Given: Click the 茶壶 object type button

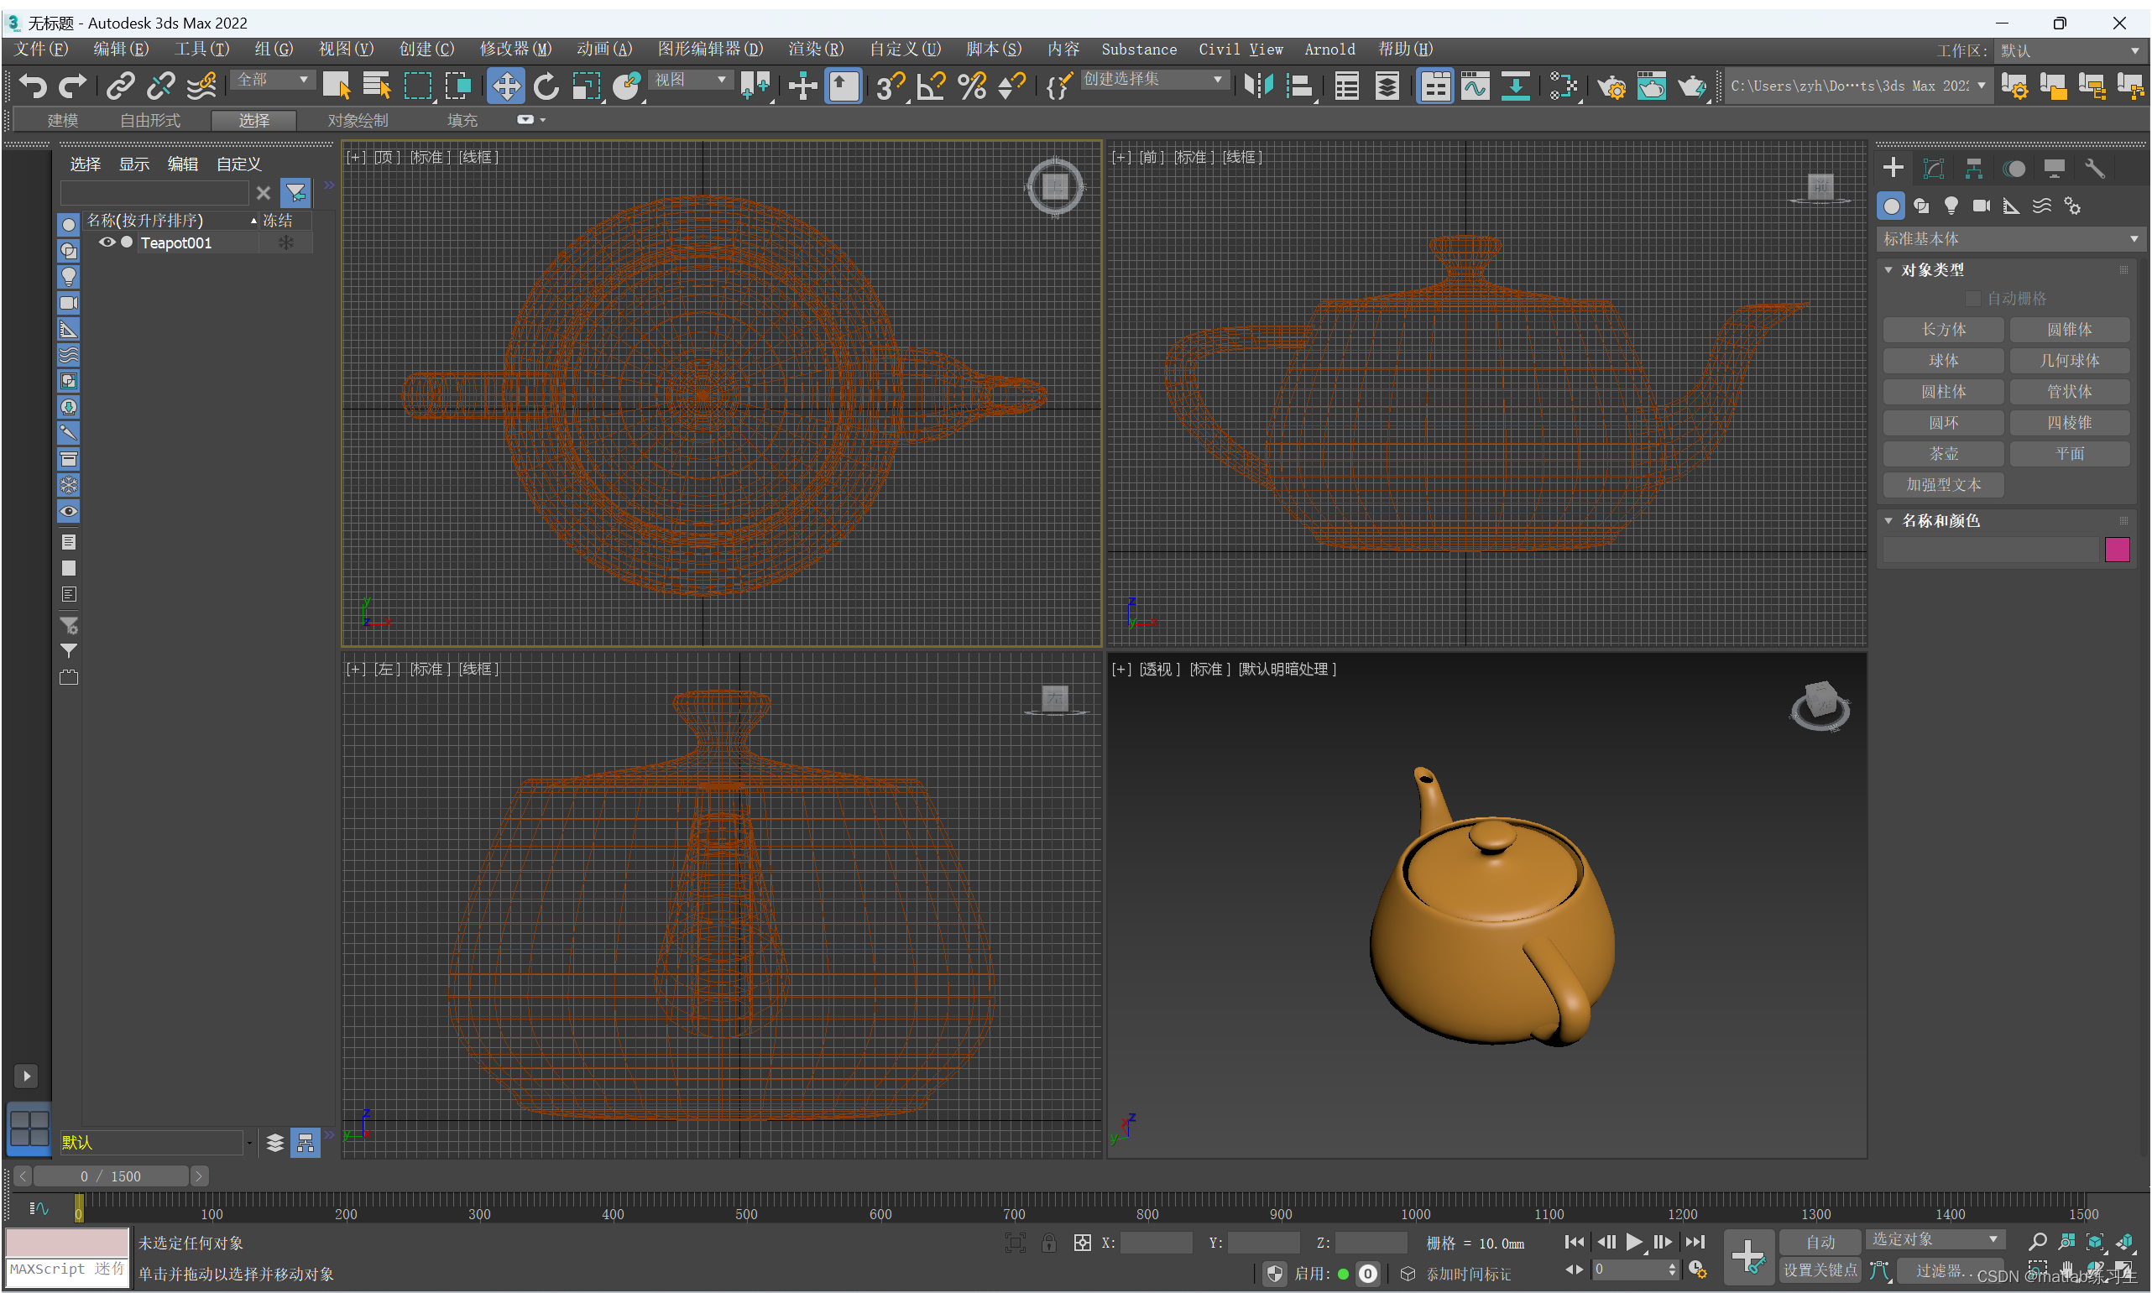Looking at the screenshot, I should [x=1943, y=453].
